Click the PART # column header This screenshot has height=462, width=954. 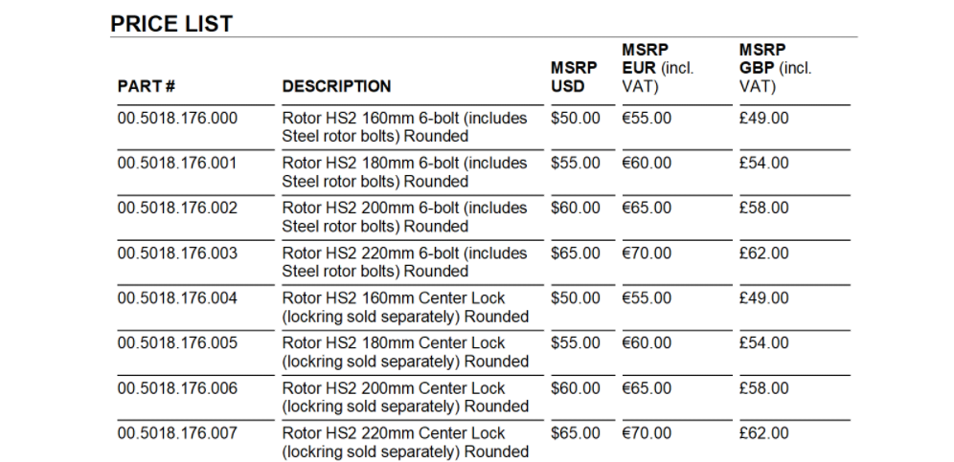146,86
